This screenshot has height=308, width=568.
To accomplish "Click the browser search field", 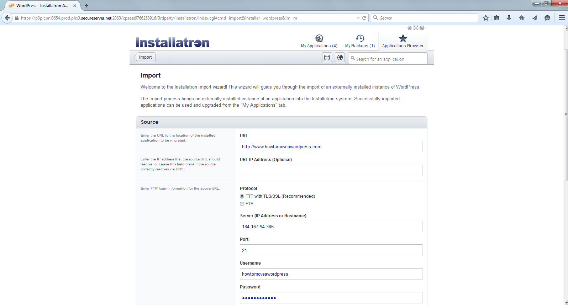I will coord(425,18).
